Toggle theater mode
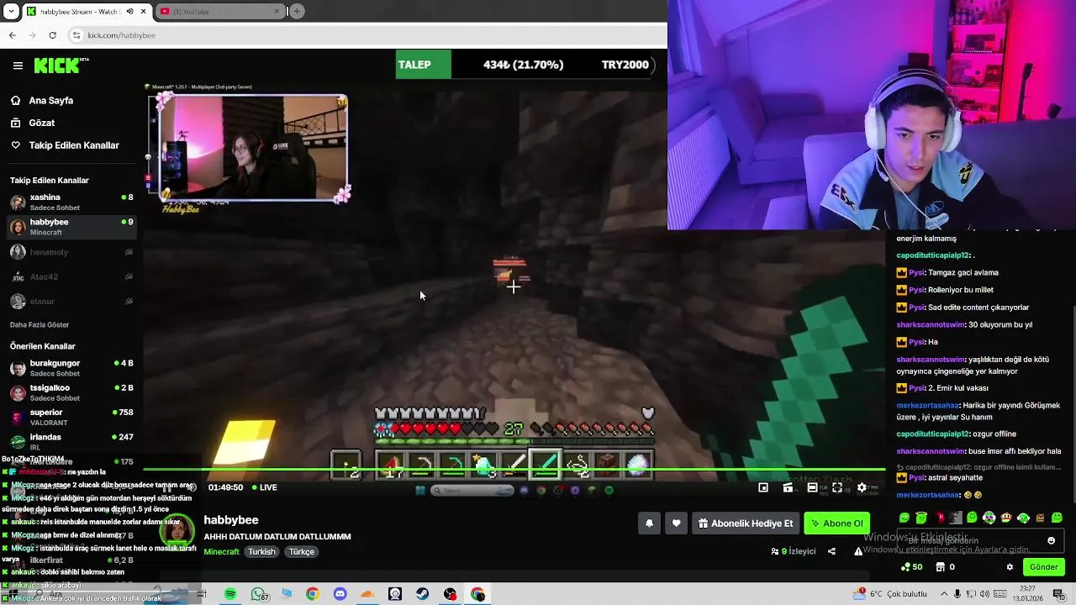Viewport: 1076px width, 605px height. pyautogui.click(x=812, y=487)
